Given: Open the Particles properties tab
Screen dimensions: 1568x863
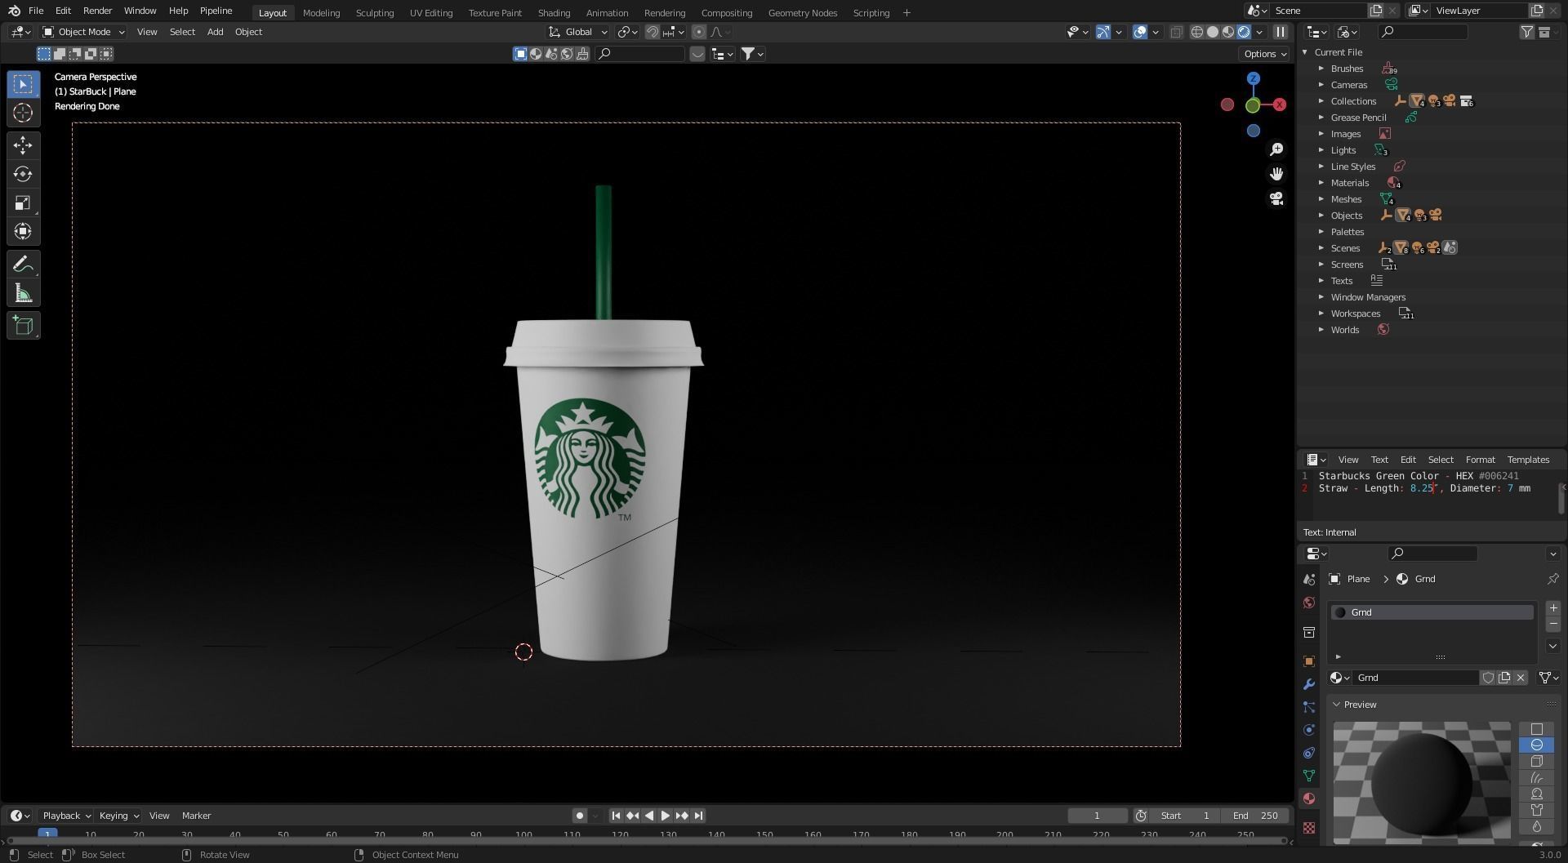Looking at the screenshot, I should [x=1309, y=707].
